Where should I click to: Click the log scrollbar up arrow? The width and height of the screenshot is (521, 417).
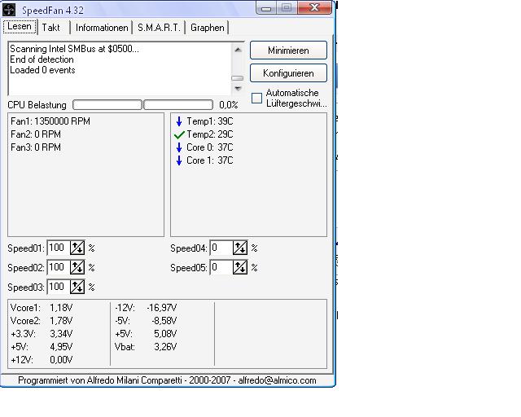pos(238,50)
